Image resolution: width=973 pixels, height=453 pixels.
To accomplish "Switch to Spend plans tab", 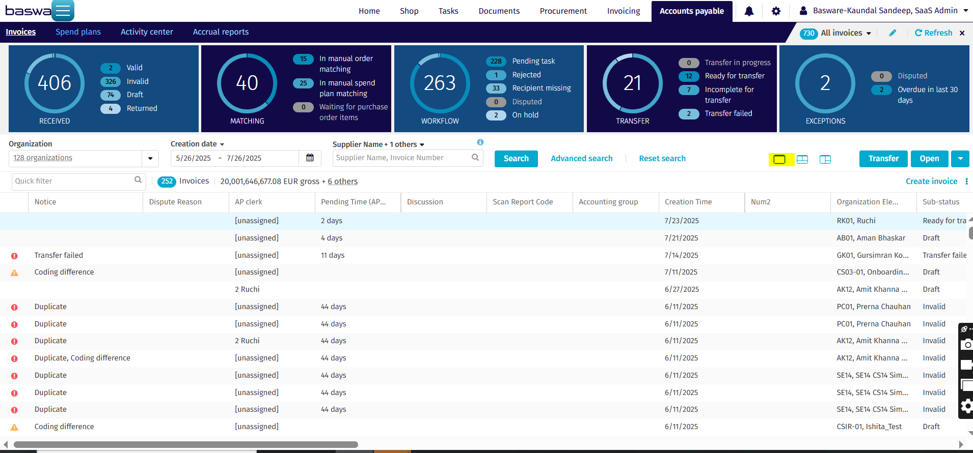I will [78, 32].
